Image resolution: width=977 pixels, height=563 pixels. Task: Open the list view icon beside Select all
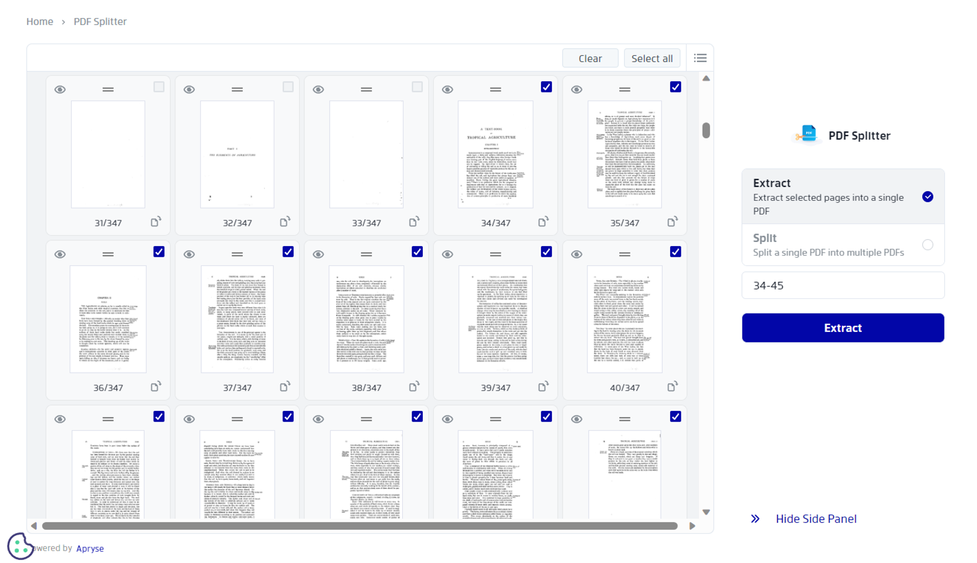[x=700, y=58]
